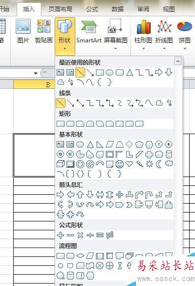Pick snip single corner rectangle in 矩形
195x286 pixels.
(x=80, y=124)
